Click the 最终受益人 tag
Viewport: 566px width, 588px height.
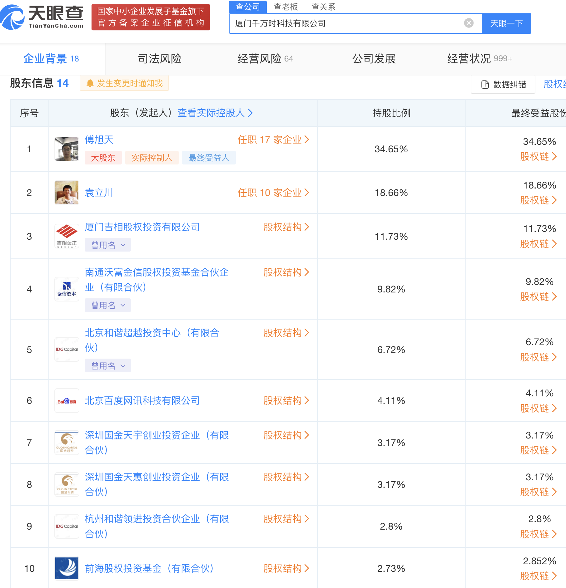click(209, 158)
